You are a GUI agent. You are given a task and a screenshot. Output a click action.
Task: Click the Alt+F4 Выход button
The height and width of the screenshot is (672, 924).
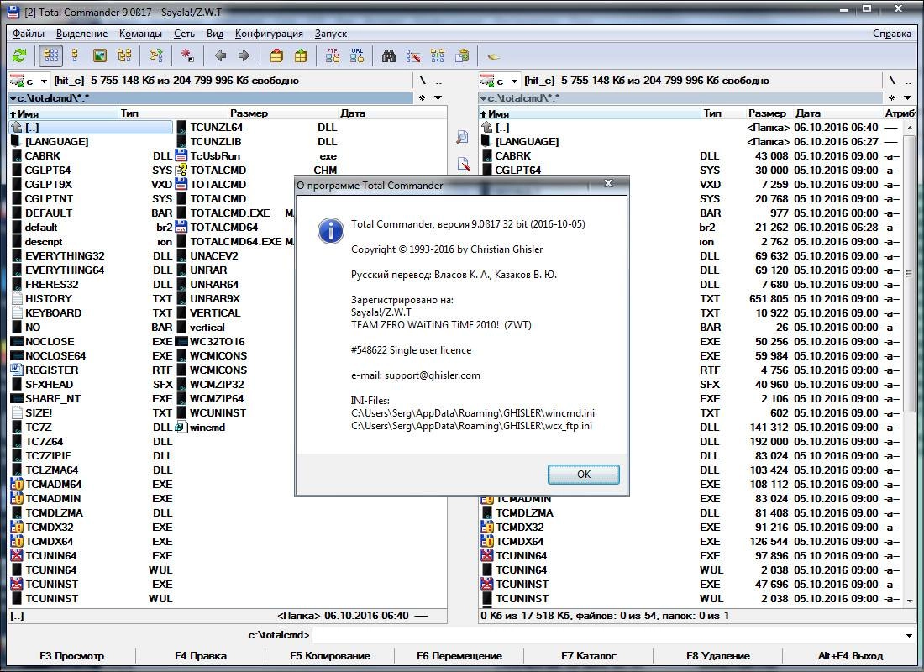(x=850, y=656)
